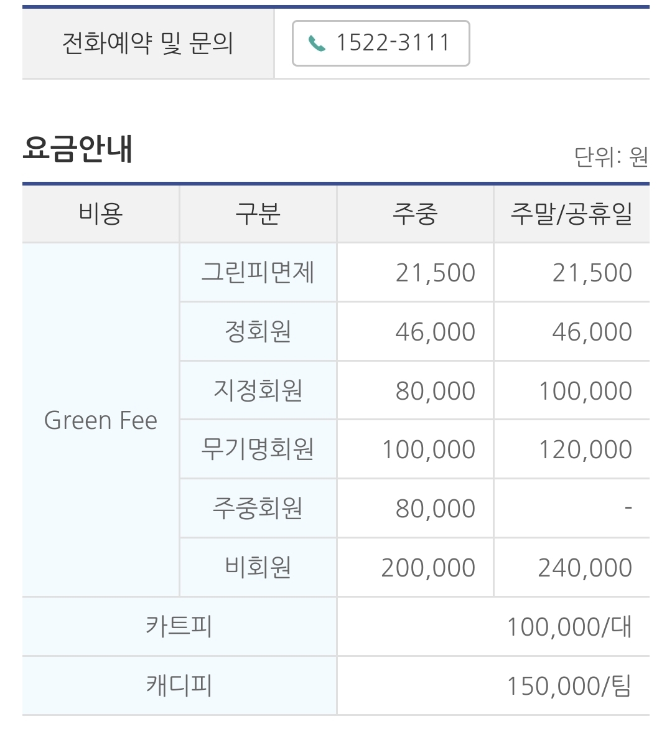The width and height of the screenshot is (672, 739).
Task: Click the 비용 column header
Action: point(100,214)
